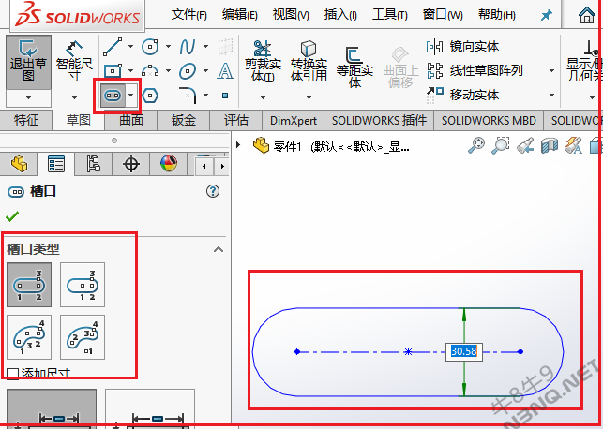The image size is (603, 429).
Task: Open the Edit (编辑) menu
Action: tap(239, 15)
